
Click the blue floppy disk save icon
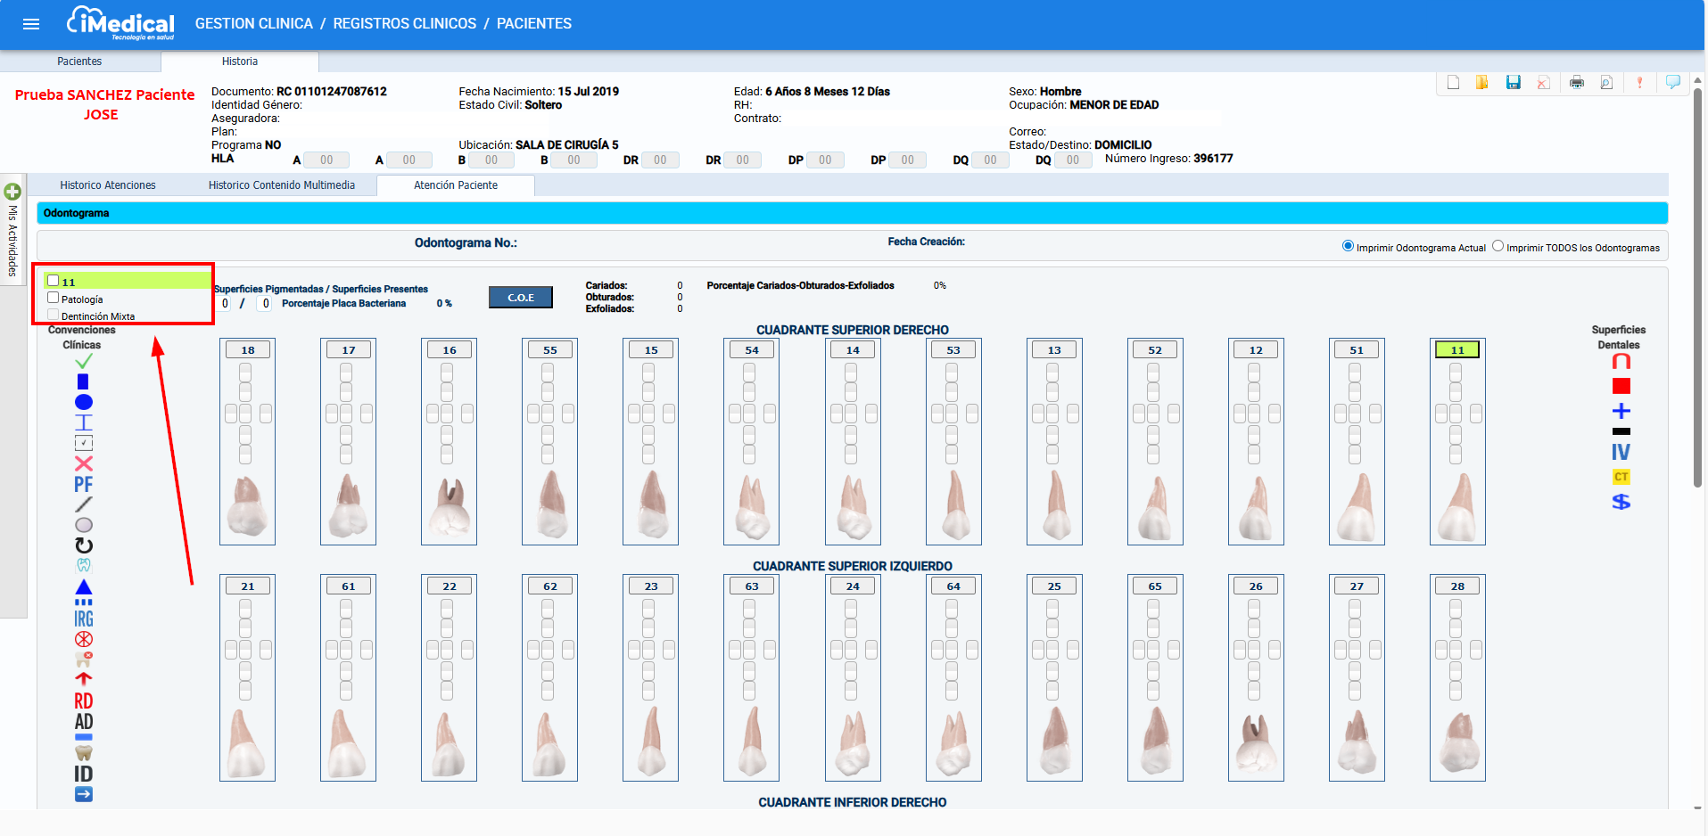click(1513, 83)
